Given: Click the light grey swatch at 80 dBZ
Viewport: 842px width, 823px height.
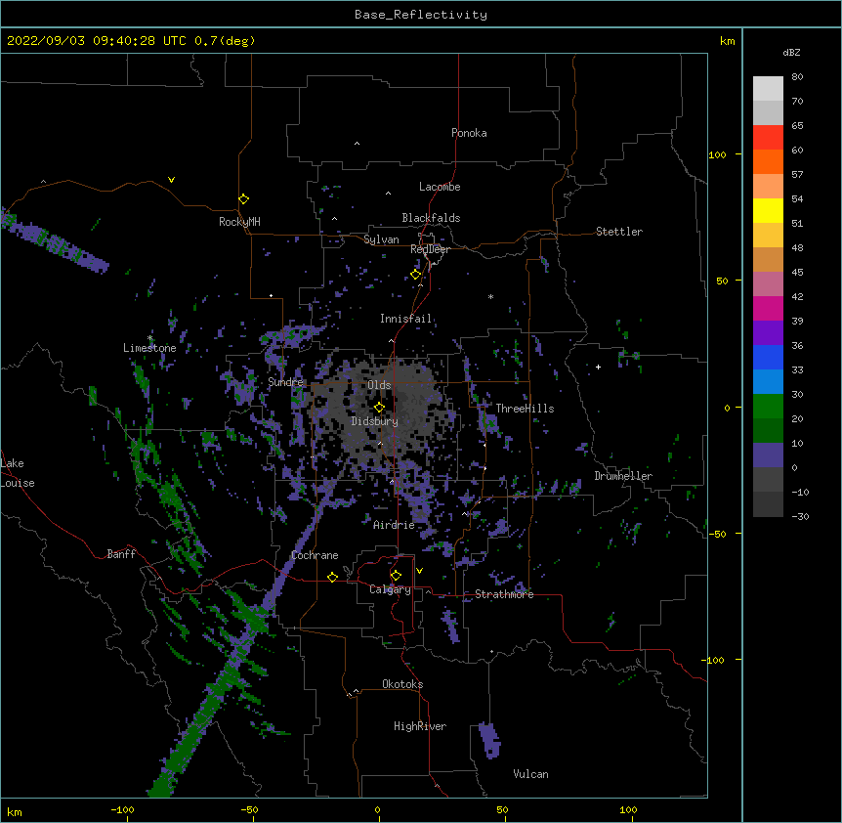Looking at the screenshot, I should pos(768,89).
